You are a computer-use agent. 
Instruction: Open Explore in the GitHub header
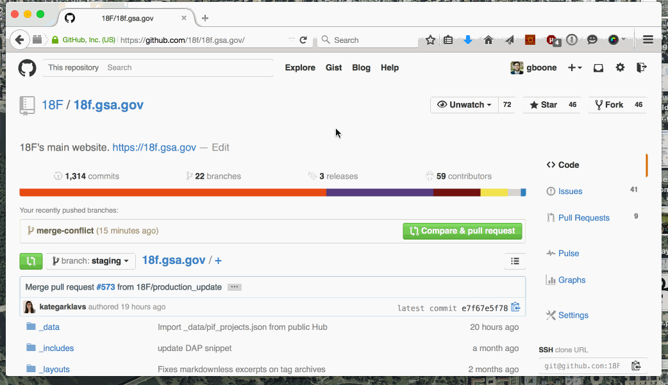300,68
